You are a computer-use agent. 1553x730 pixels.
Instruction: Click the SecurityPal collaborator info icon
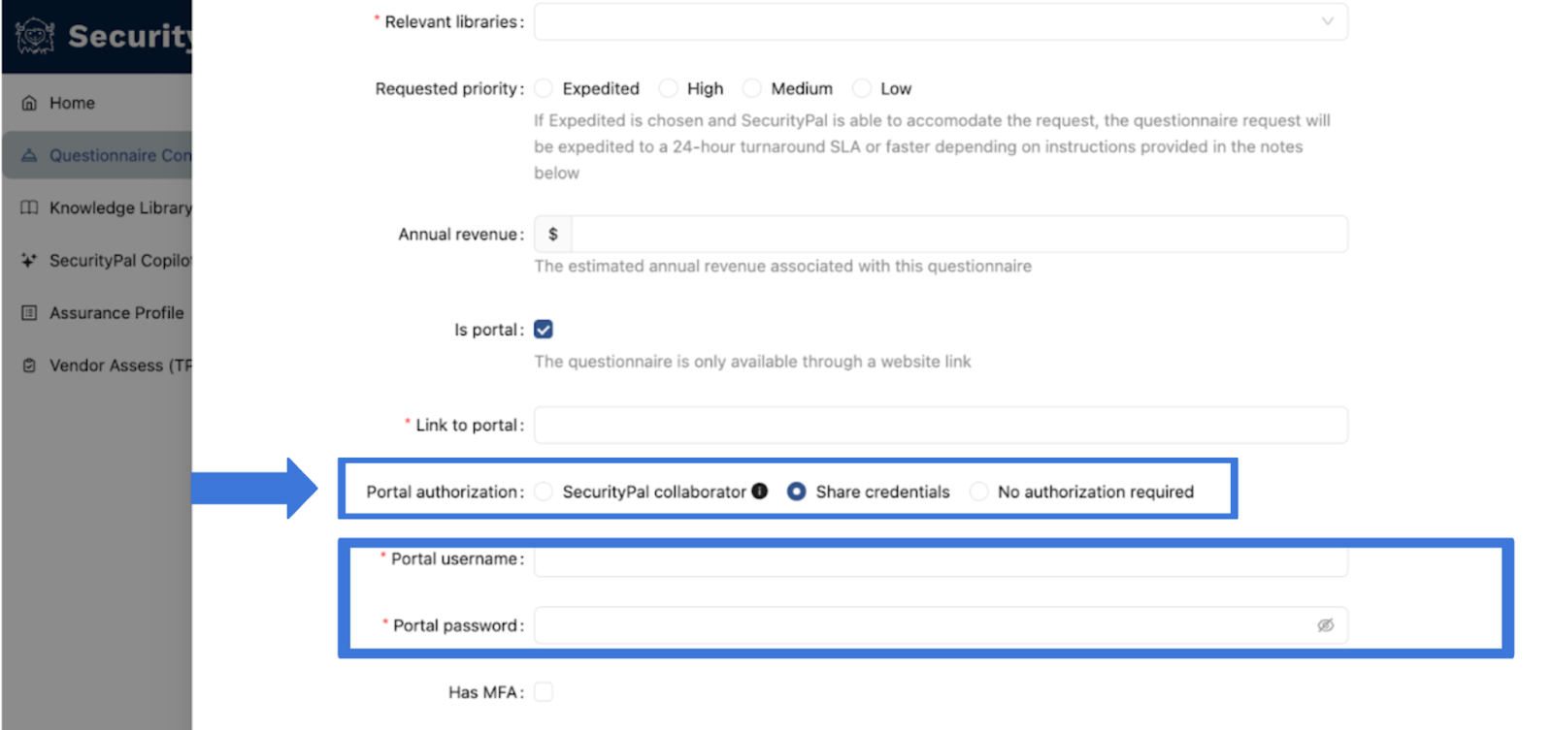tap(760, 491)
